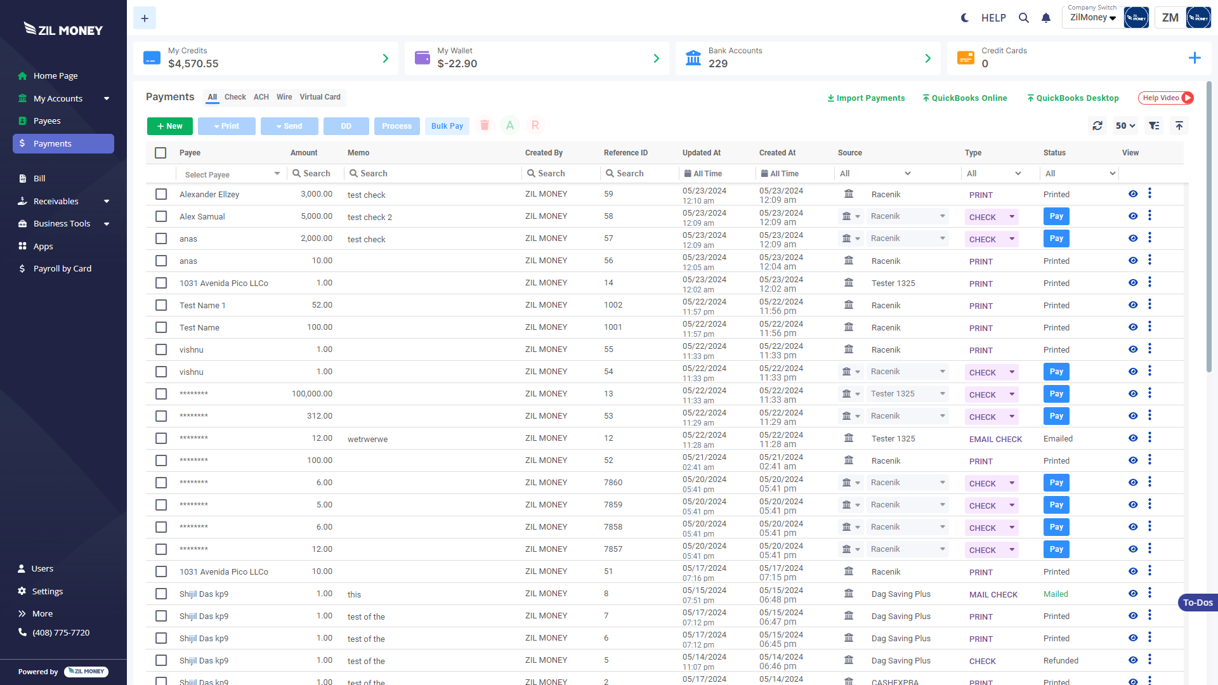1218x685 pixels.
Task: Open Payees from the sidebar menu
Action: coord(47,121)
